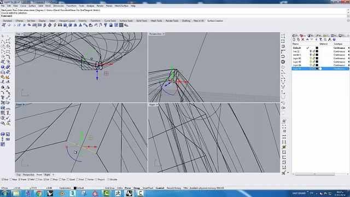Click the Default layer swatch in status bar
This screenshot has height=197, width=350.
(x=75, y=188)
